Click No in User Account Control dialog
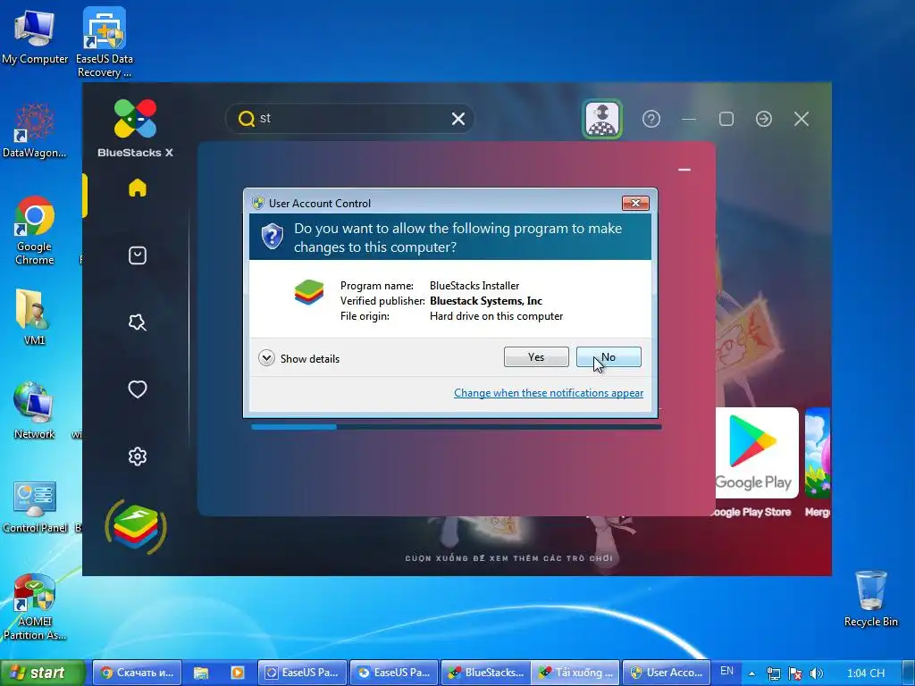The image size is (915, 686). (608, 357)
